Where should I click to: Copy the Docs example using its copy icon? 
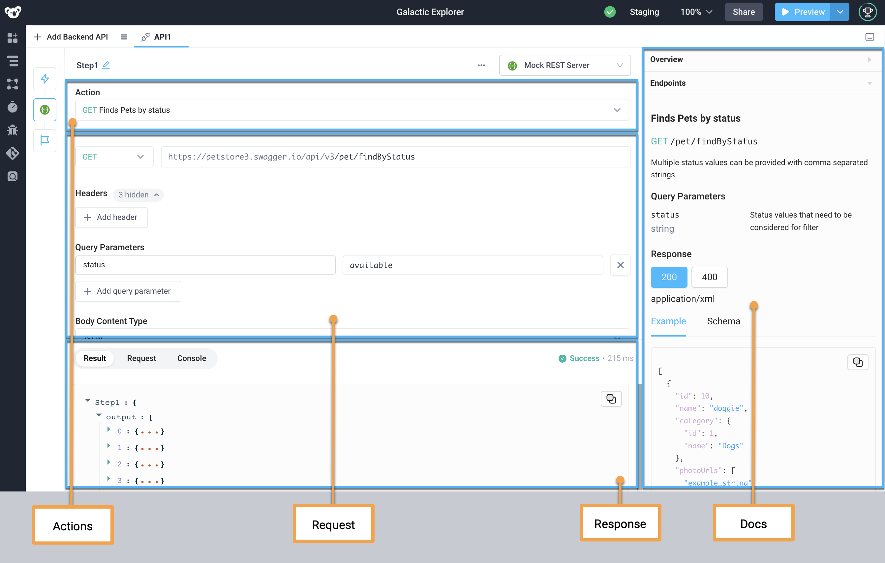coord(858,362)
